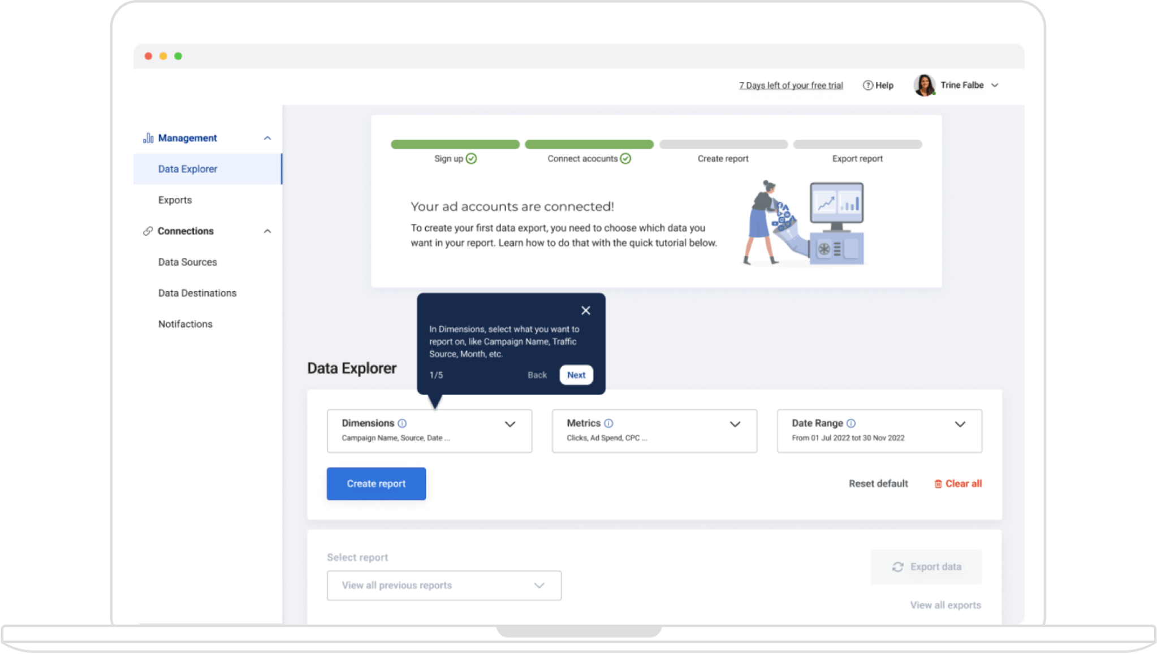Collapse the Management section chevron

(267, 138)
